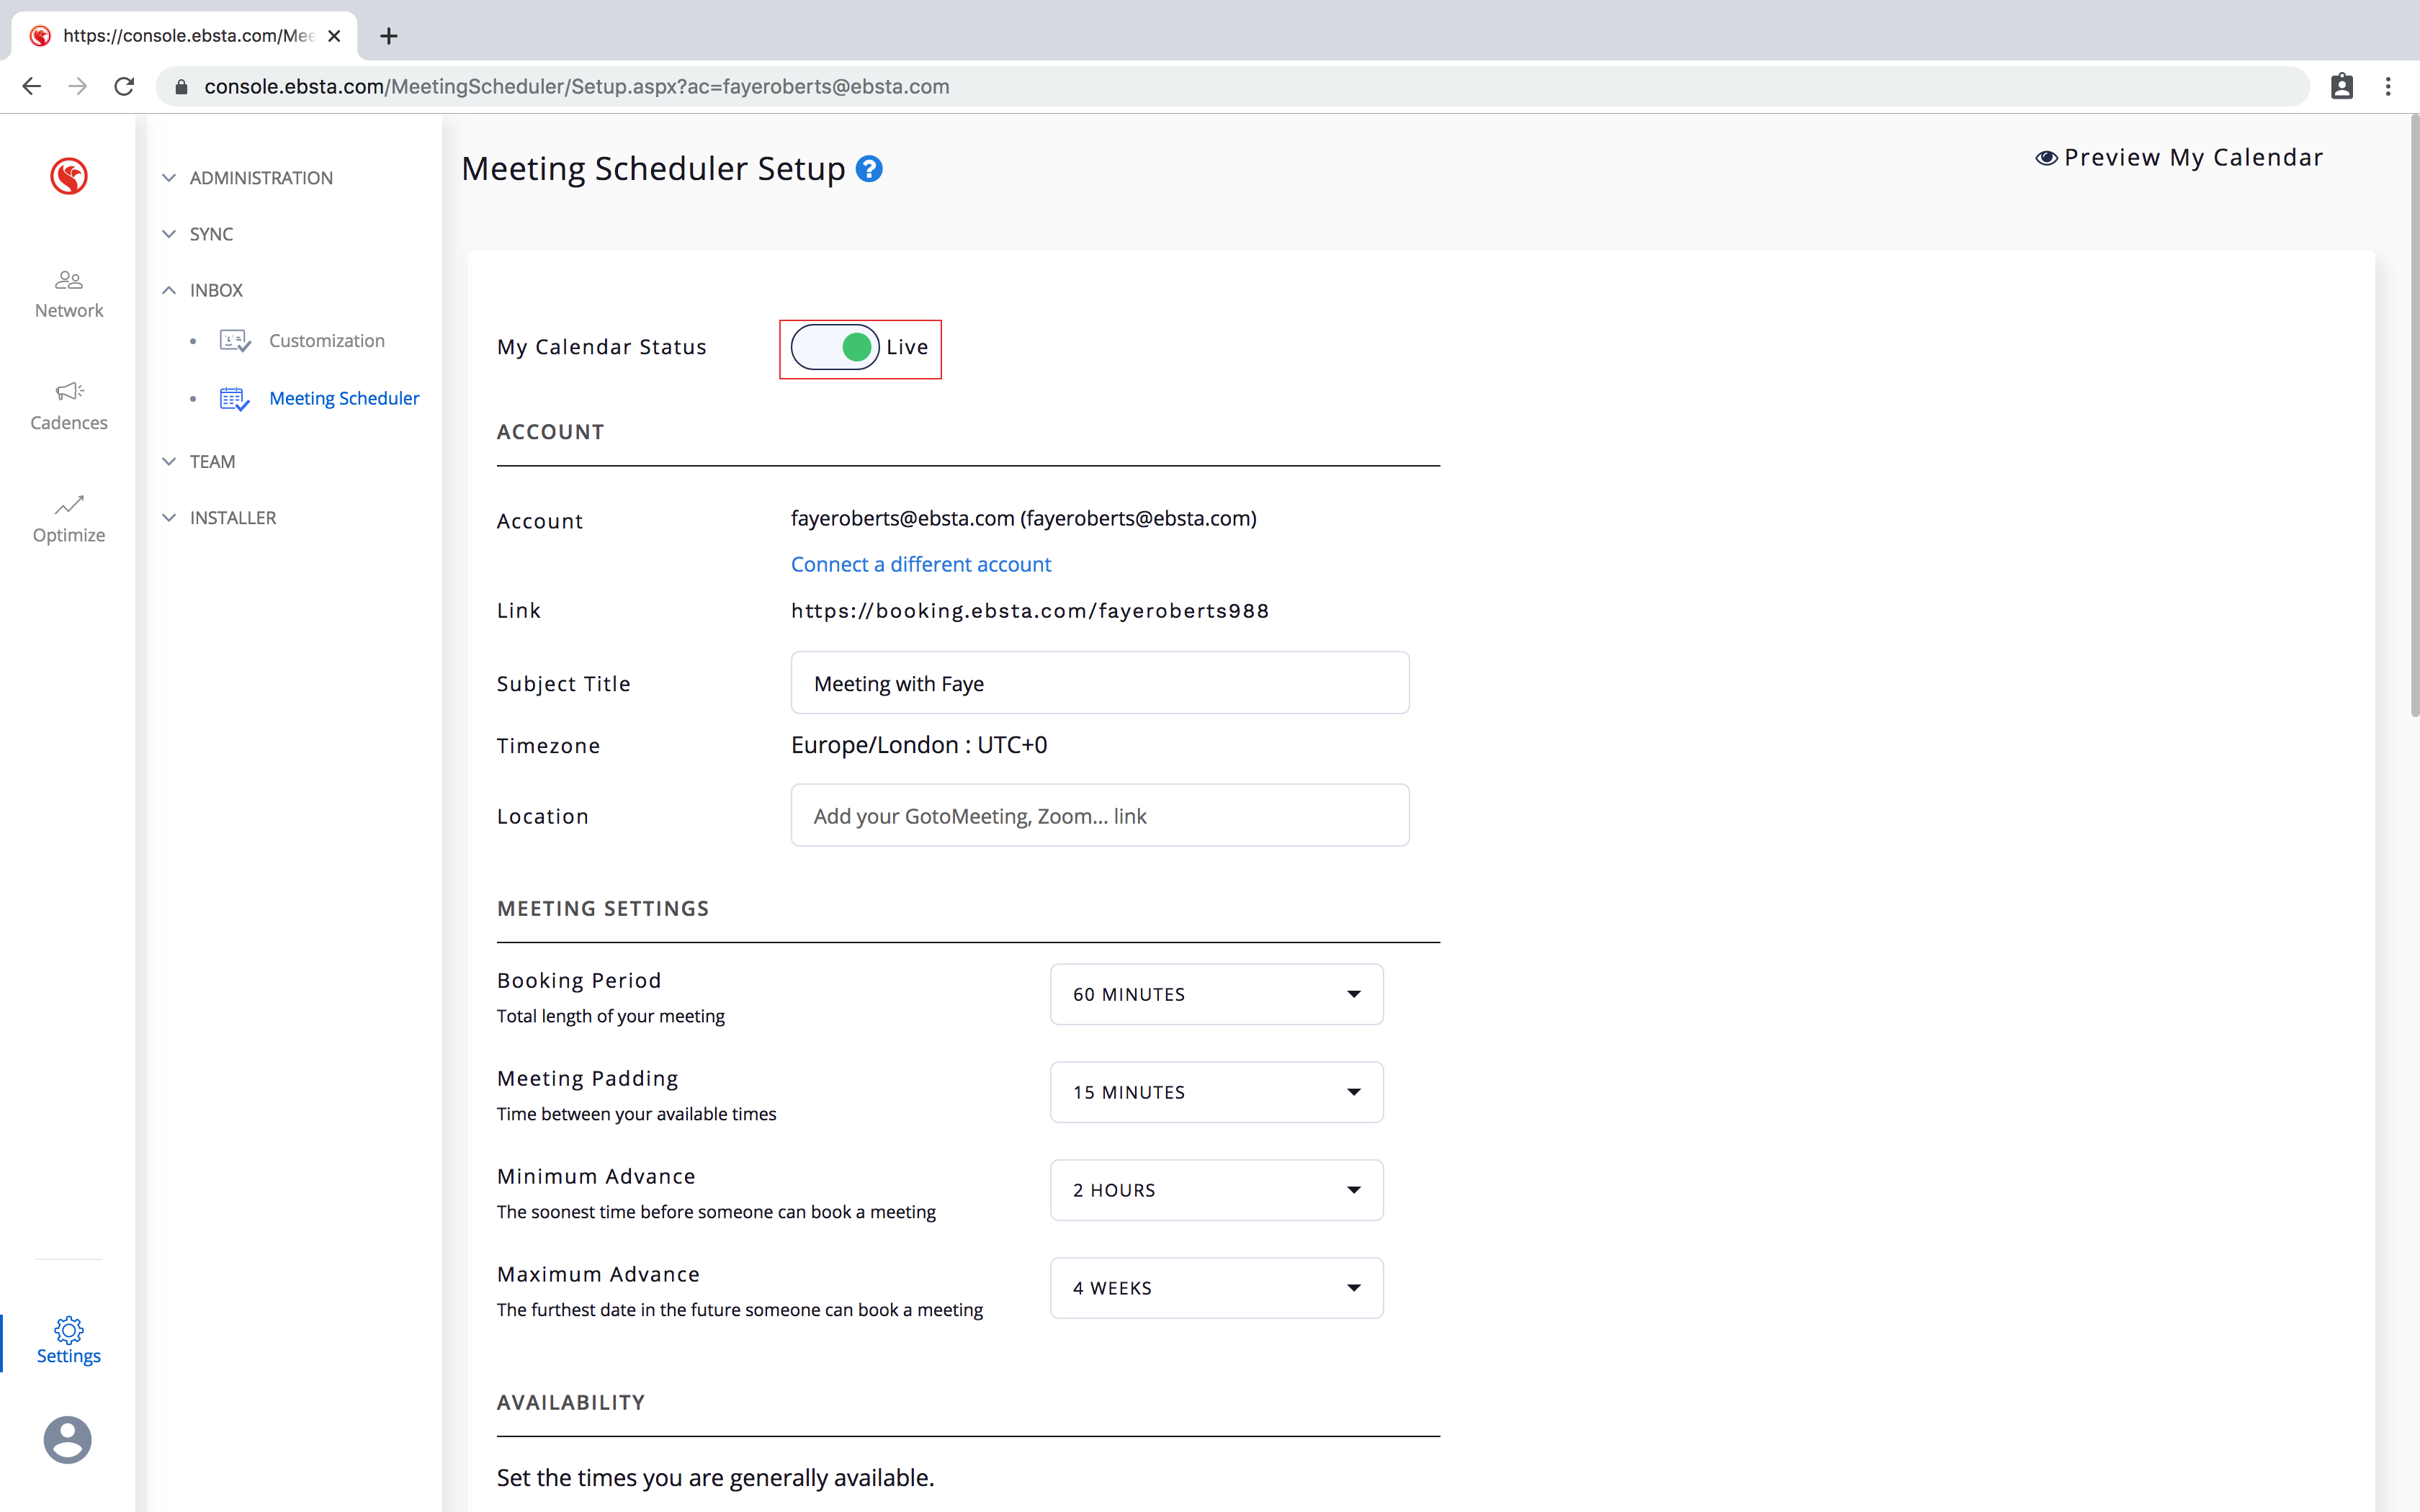Click the blue help question-mark icon
Screen dimensions: 2420x1512
(869, 169)
